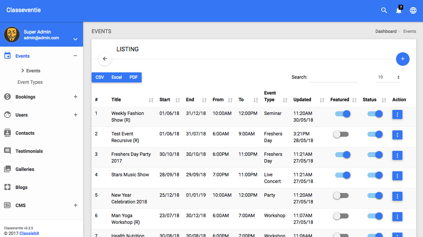Open the language globe icon
The height and width of the screenshot is (237, 423).
tap(413, 10)
